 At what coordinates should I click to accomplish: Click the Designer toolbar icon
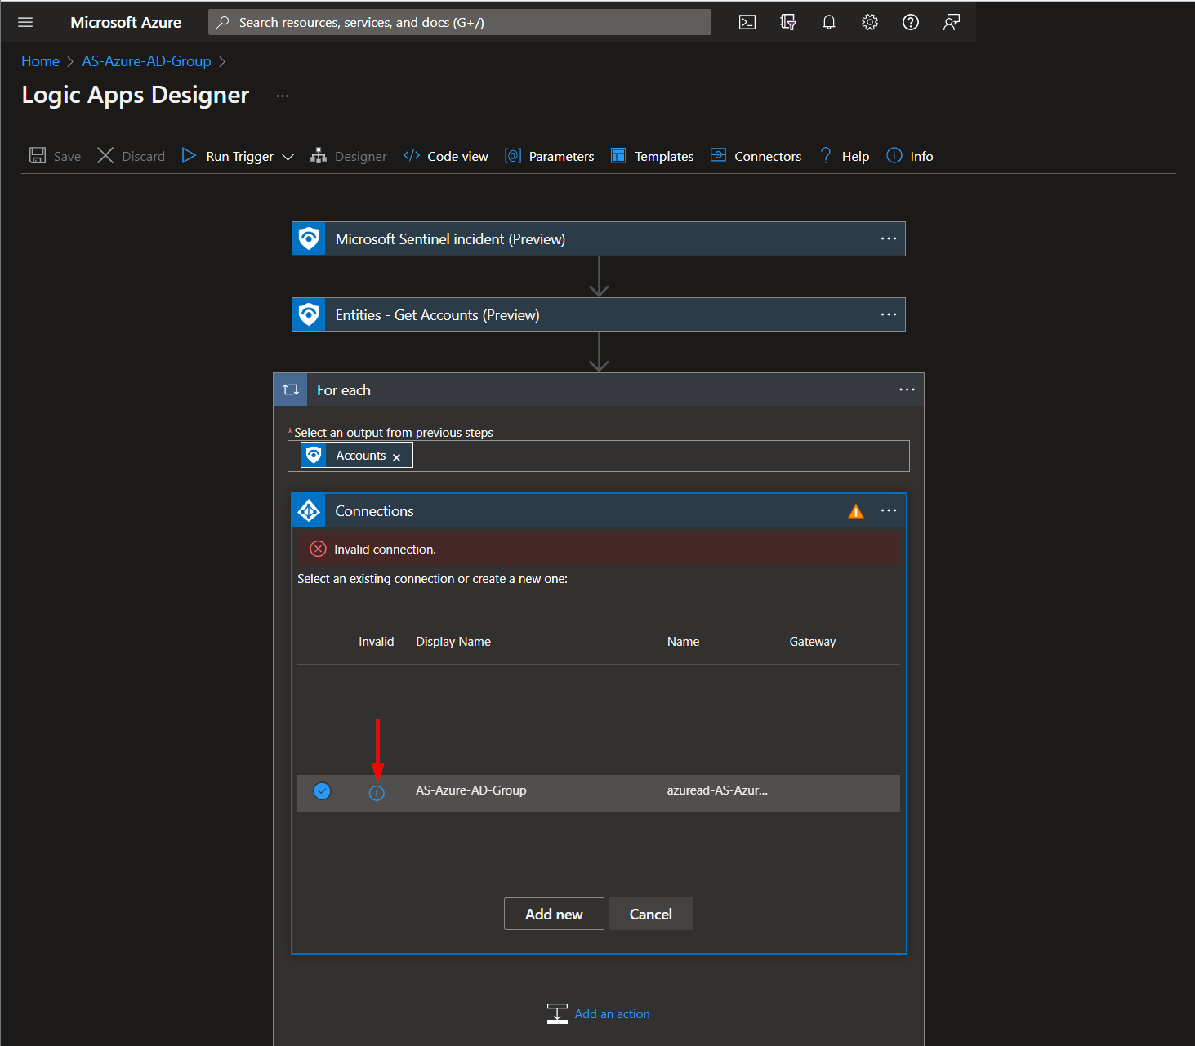coord(319,155)
